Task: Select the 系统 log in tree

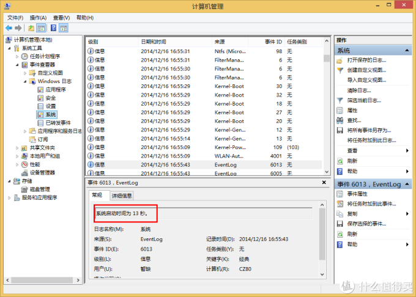Action: click(46, 114)
